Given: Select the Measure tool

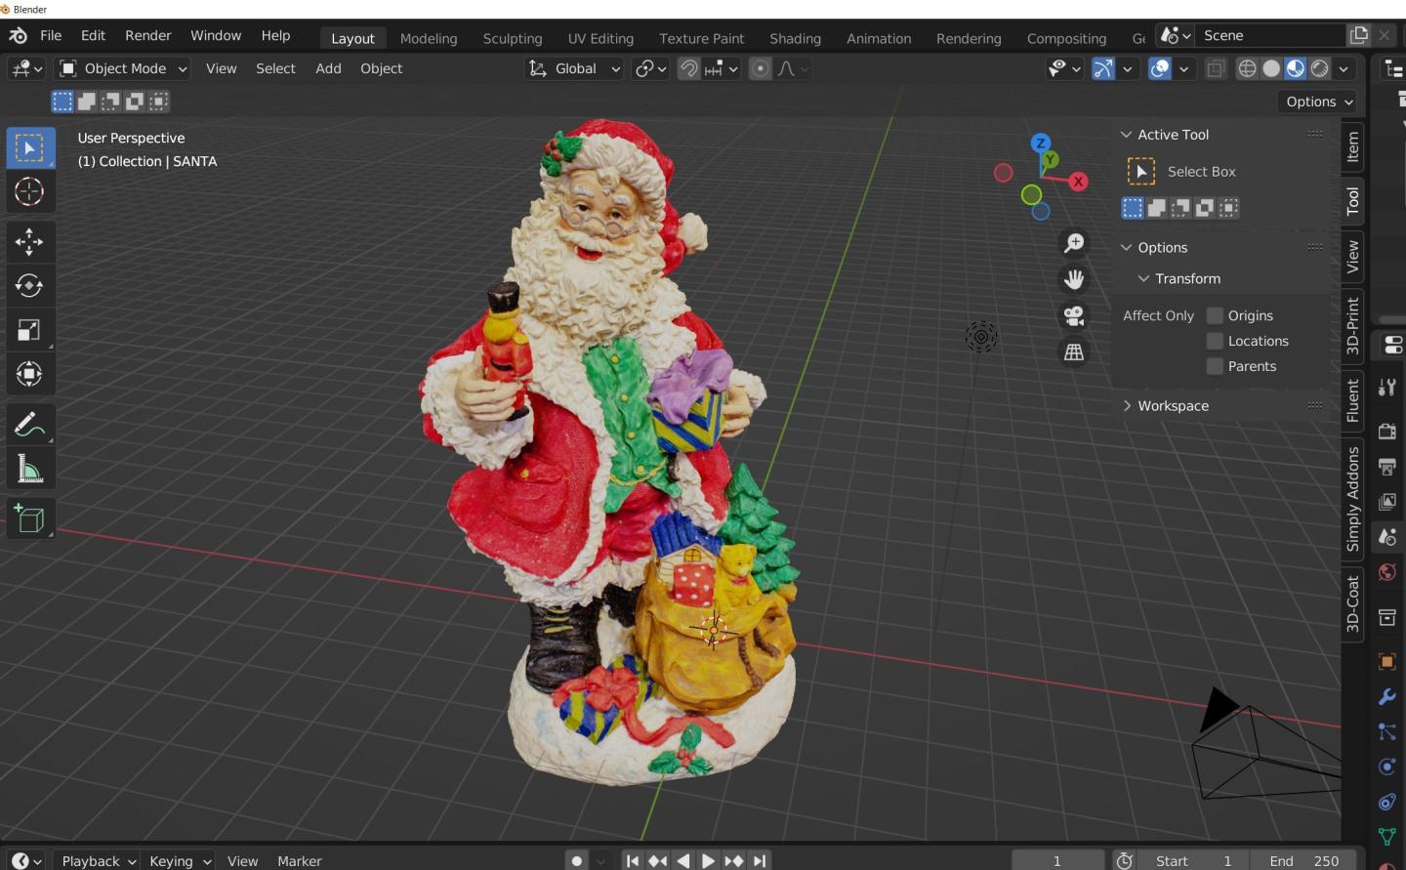Looking at the screenshot, I should tap(29, 470).
